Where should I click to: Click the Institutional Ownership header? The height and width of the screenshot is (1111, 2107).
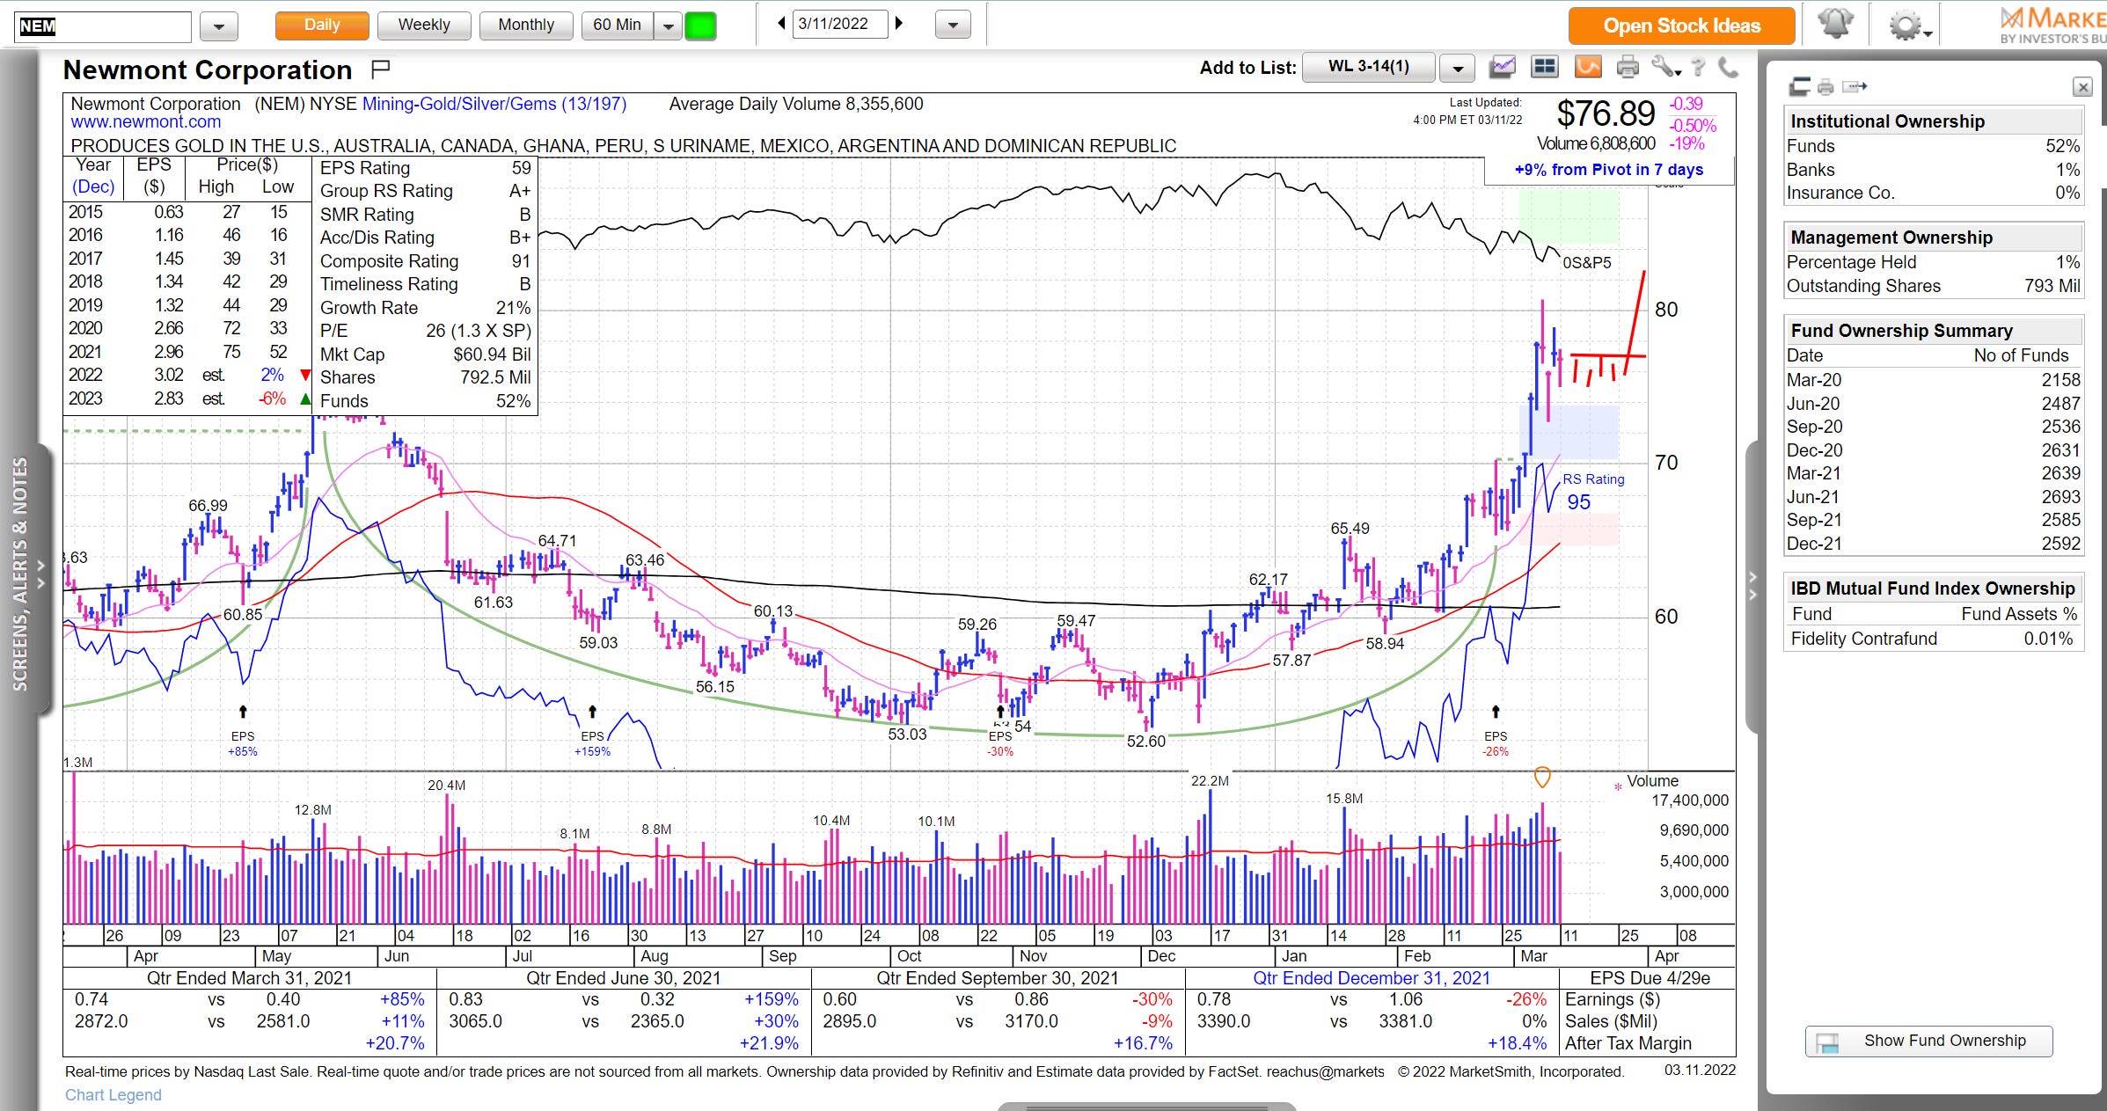point(1933,121)
